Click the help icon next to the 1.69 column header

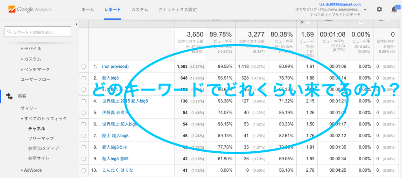[x=308, y=22]
